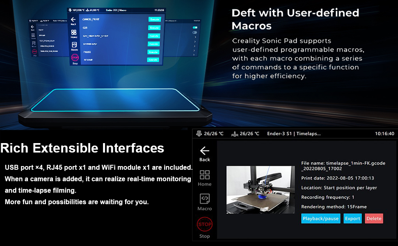Click the "Rich Extensible Interfaces" heading
Viewport: 398px width, 246px height.
coord(82,148)
